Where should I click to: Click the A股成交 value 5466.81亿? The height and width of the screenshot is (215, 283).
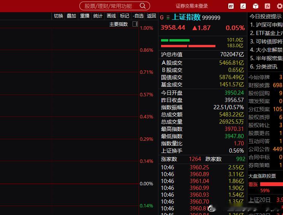pyautogui.click(x=232, y=63)
